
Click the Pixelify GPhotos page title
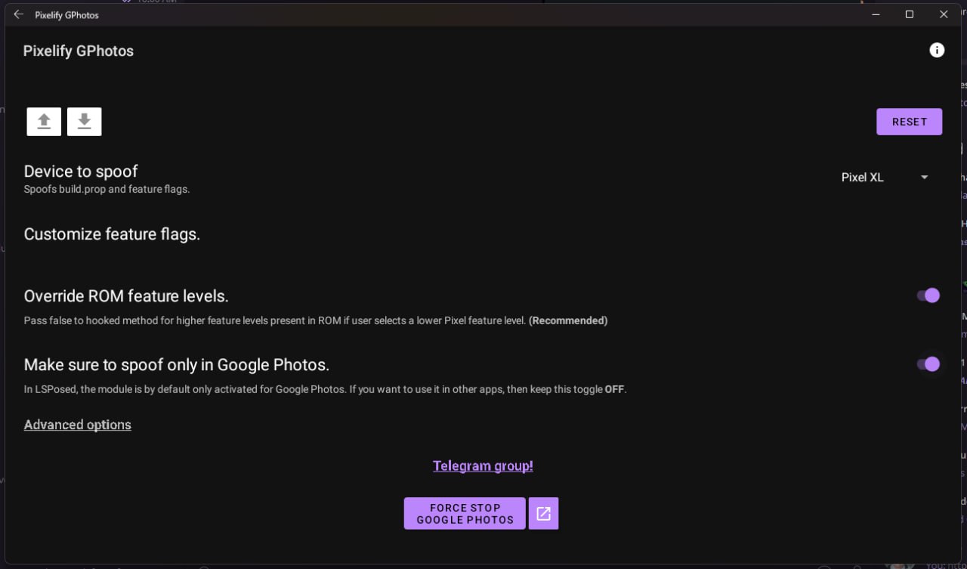(79, 51)
